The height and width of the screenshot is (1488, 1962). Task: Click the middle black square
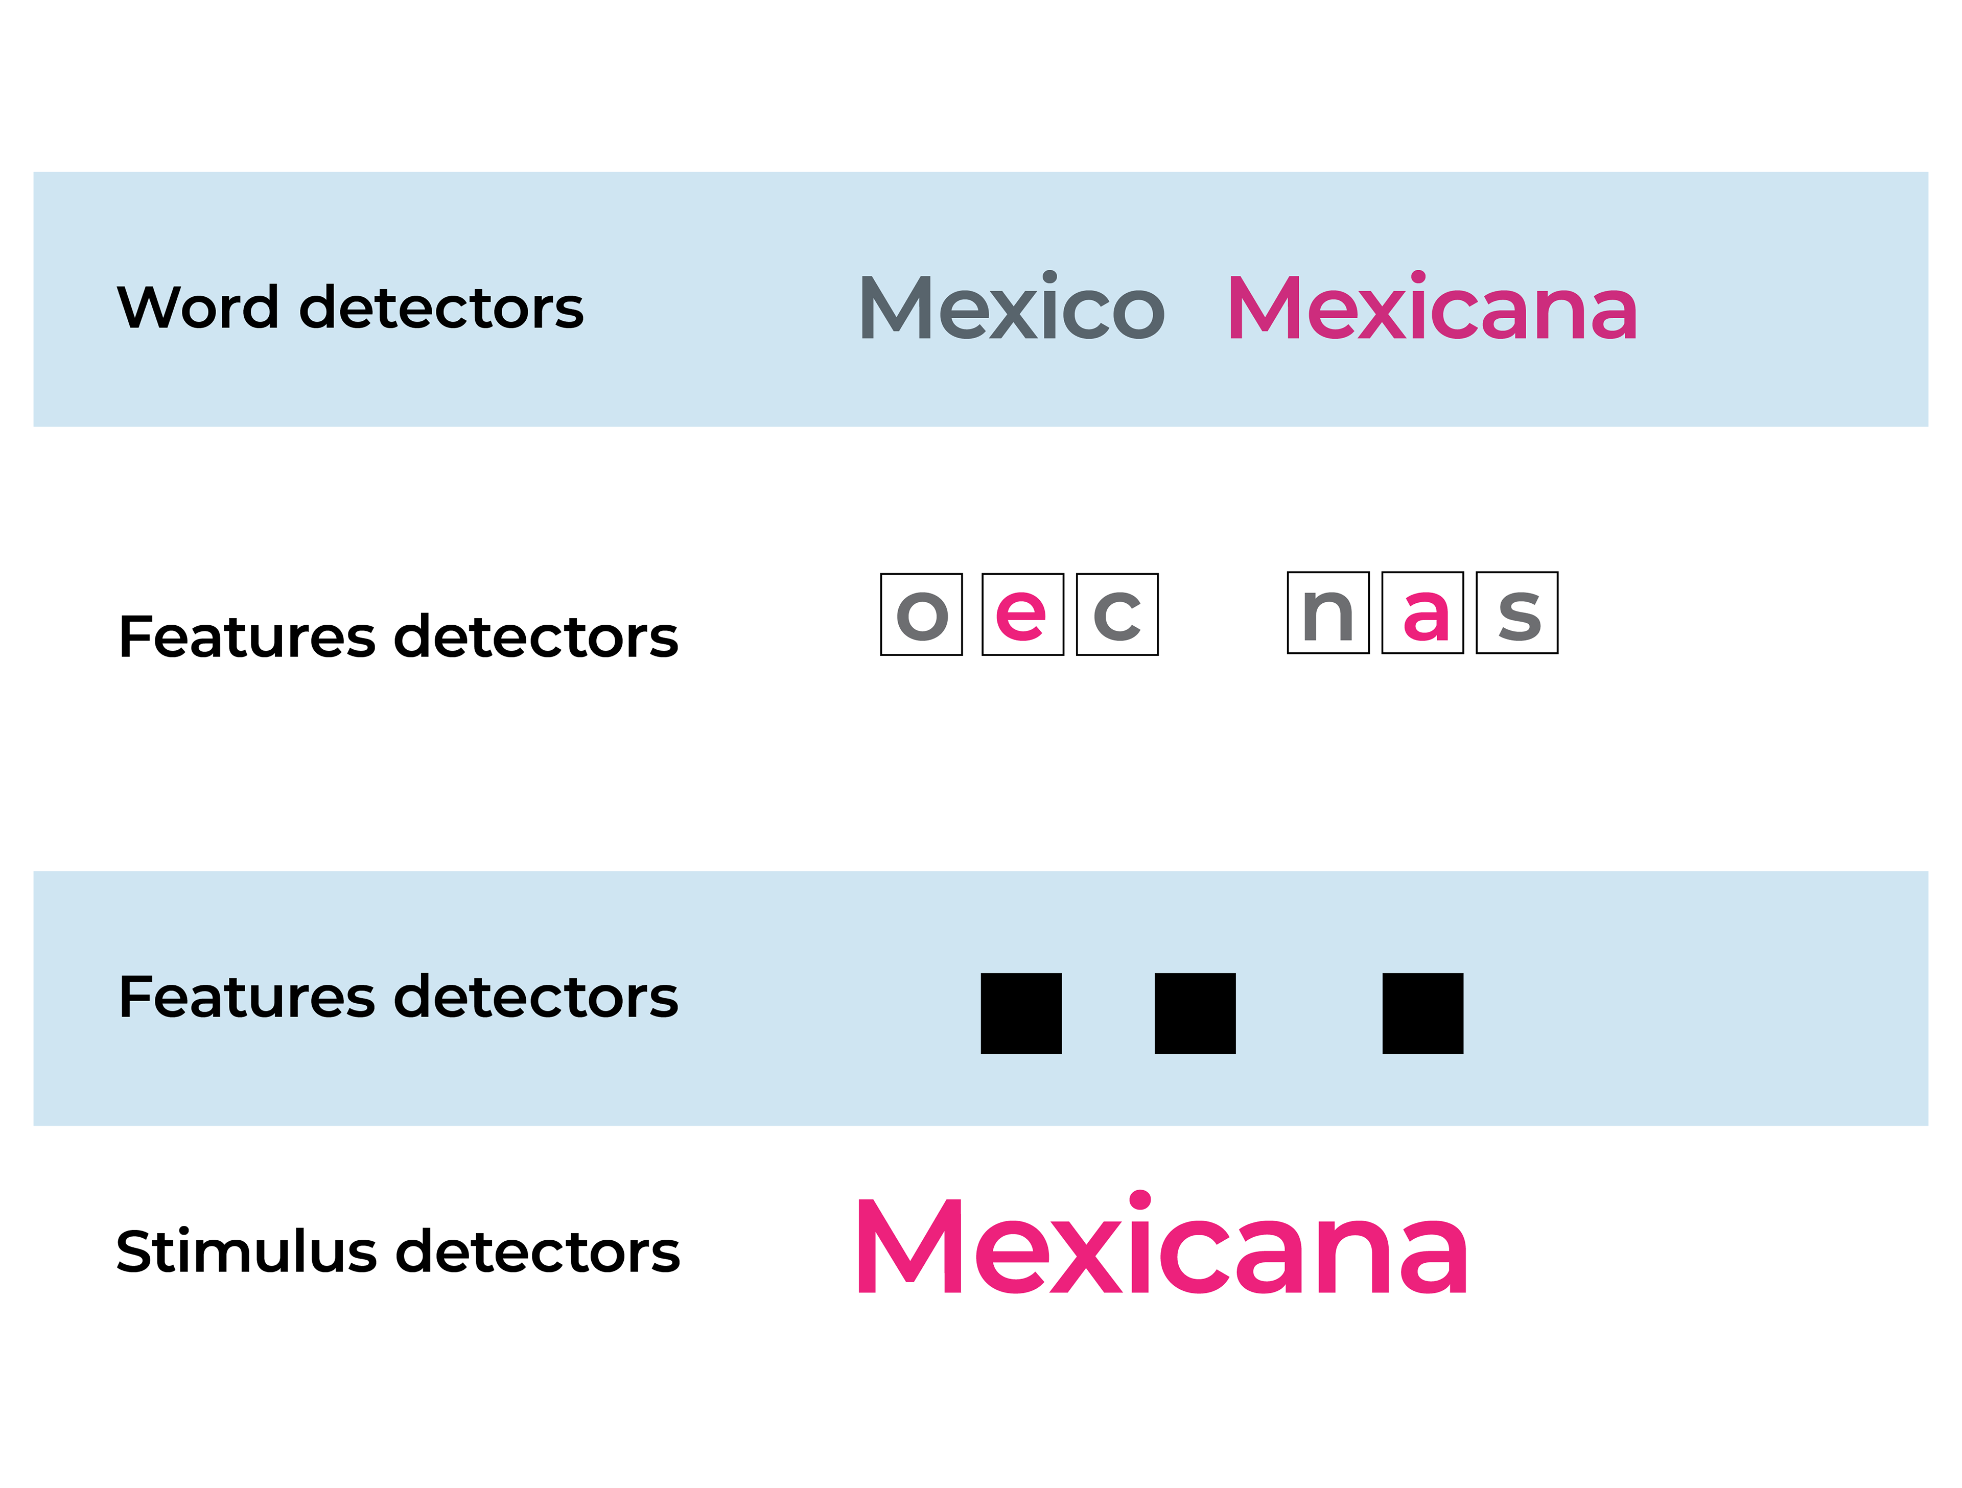1196,1013
